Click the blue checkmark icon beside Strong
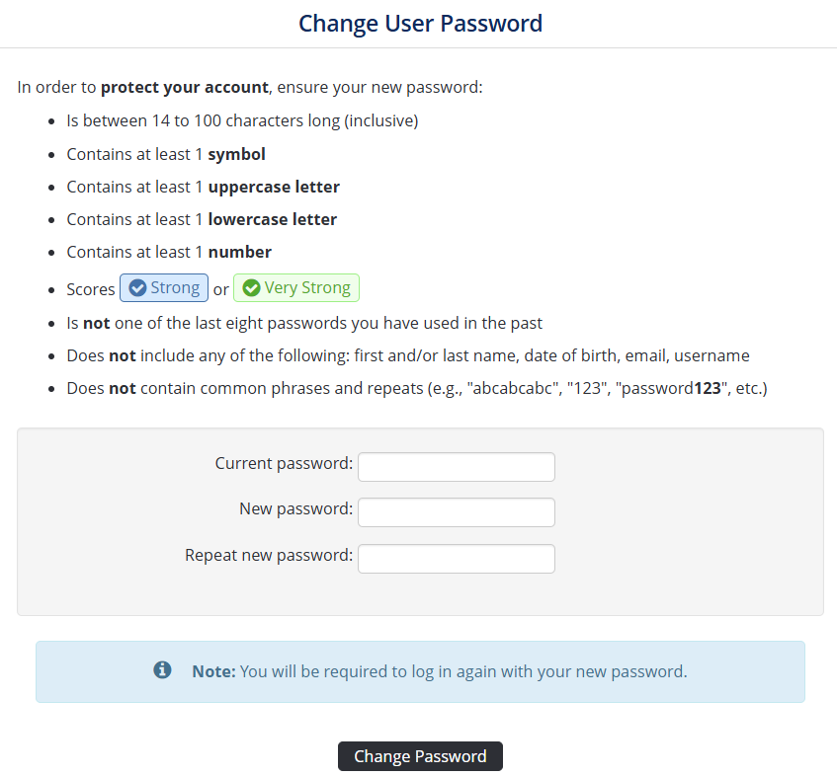 tap(138, 288)
